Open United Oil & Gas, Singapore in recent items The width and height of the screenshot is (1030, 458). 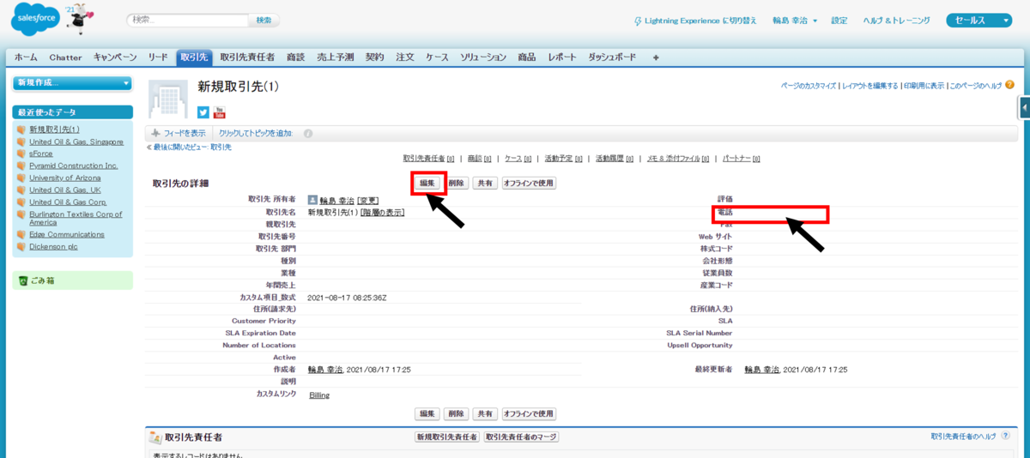coord(76,142)
